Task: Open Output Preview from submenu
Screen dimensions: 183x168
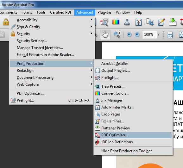Action: pos(133,71)
